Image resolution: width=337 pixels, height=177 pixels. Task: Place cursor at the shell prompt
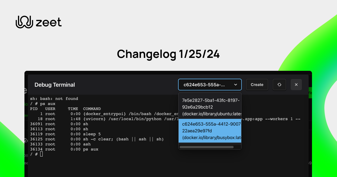(x=34, y=154)
